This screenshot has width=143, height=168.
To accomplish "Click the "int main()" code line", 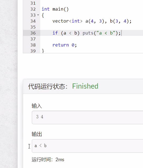I will (x=55, y=9).
